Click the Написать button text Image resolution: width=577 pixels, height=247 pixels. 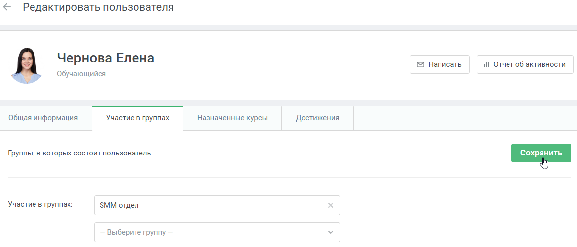tap(444, 64)
